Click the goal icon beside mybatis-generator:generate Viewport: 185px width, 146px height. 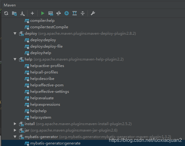point(27,143)
